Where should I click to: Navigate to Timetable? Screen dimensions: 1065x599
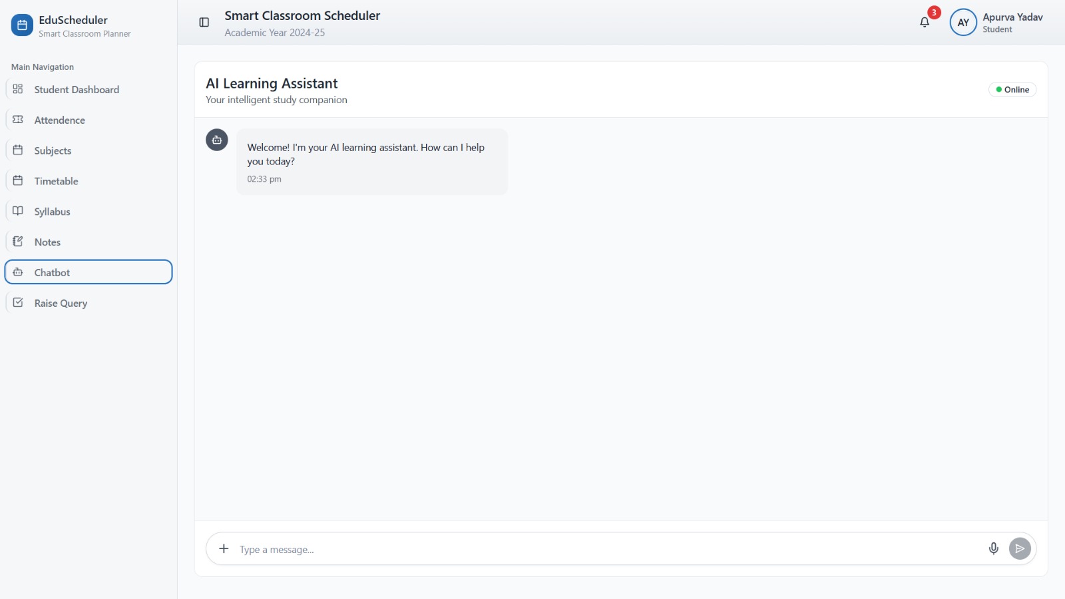coord(89,181)
